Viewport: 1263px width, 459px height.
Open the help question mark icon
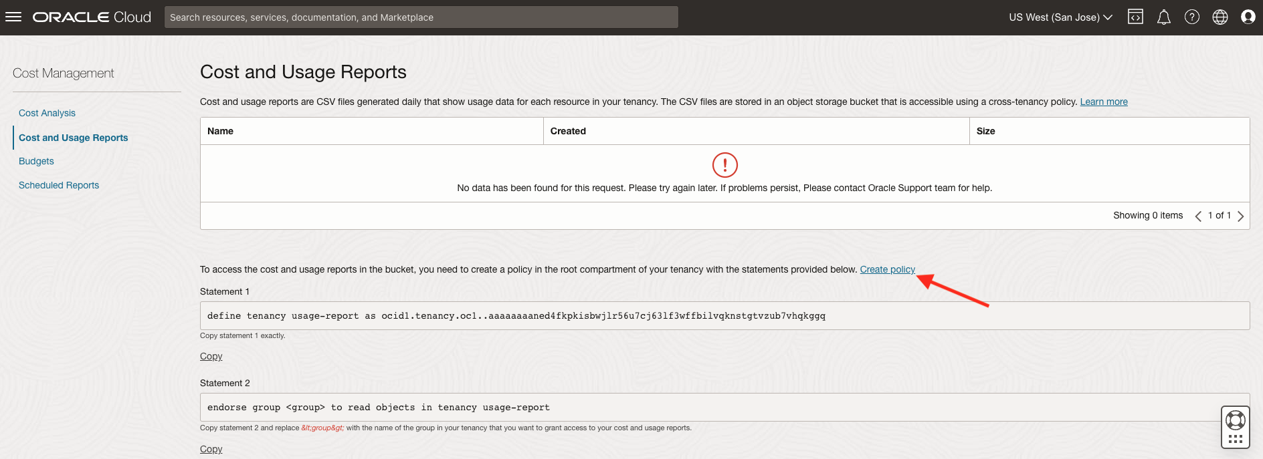click(1192, 17)
